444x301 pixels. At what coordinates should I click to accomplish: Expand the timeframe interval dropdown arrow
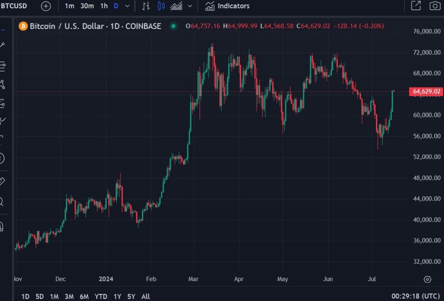[x=127, y=6]
